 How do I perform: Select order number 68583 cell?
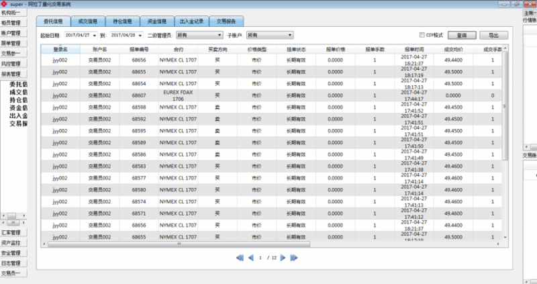pos(139,166)
